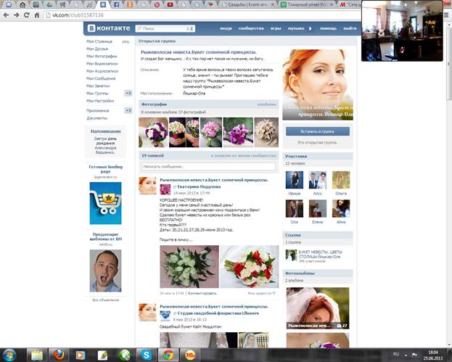Open Мои Сообщения in sidebar

(x=101, y=78)
